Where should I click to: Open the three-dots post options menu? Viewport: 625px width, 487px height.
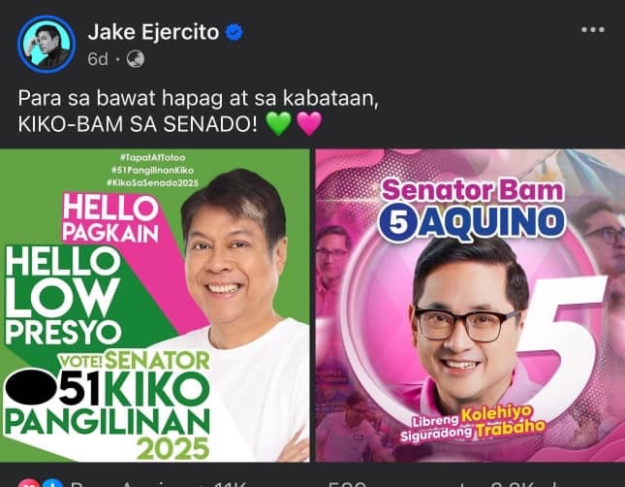[x=593, y=29]
